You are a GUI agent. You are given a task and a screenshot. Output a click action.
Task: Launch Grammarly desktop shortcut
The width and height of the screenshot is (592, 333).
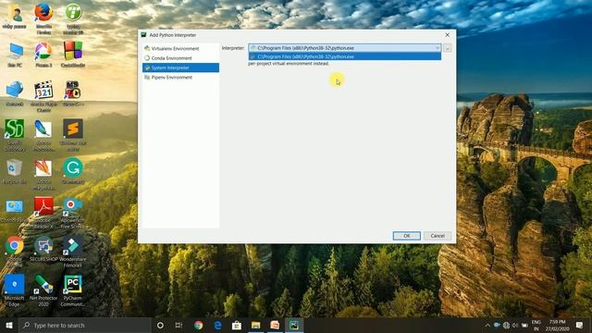73,172
